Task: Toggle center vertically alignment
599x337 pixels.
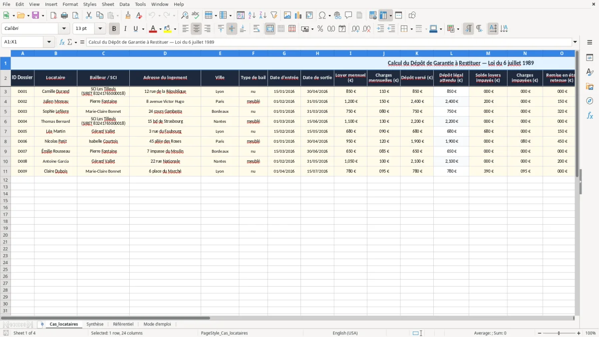Action: click(232, 29)
